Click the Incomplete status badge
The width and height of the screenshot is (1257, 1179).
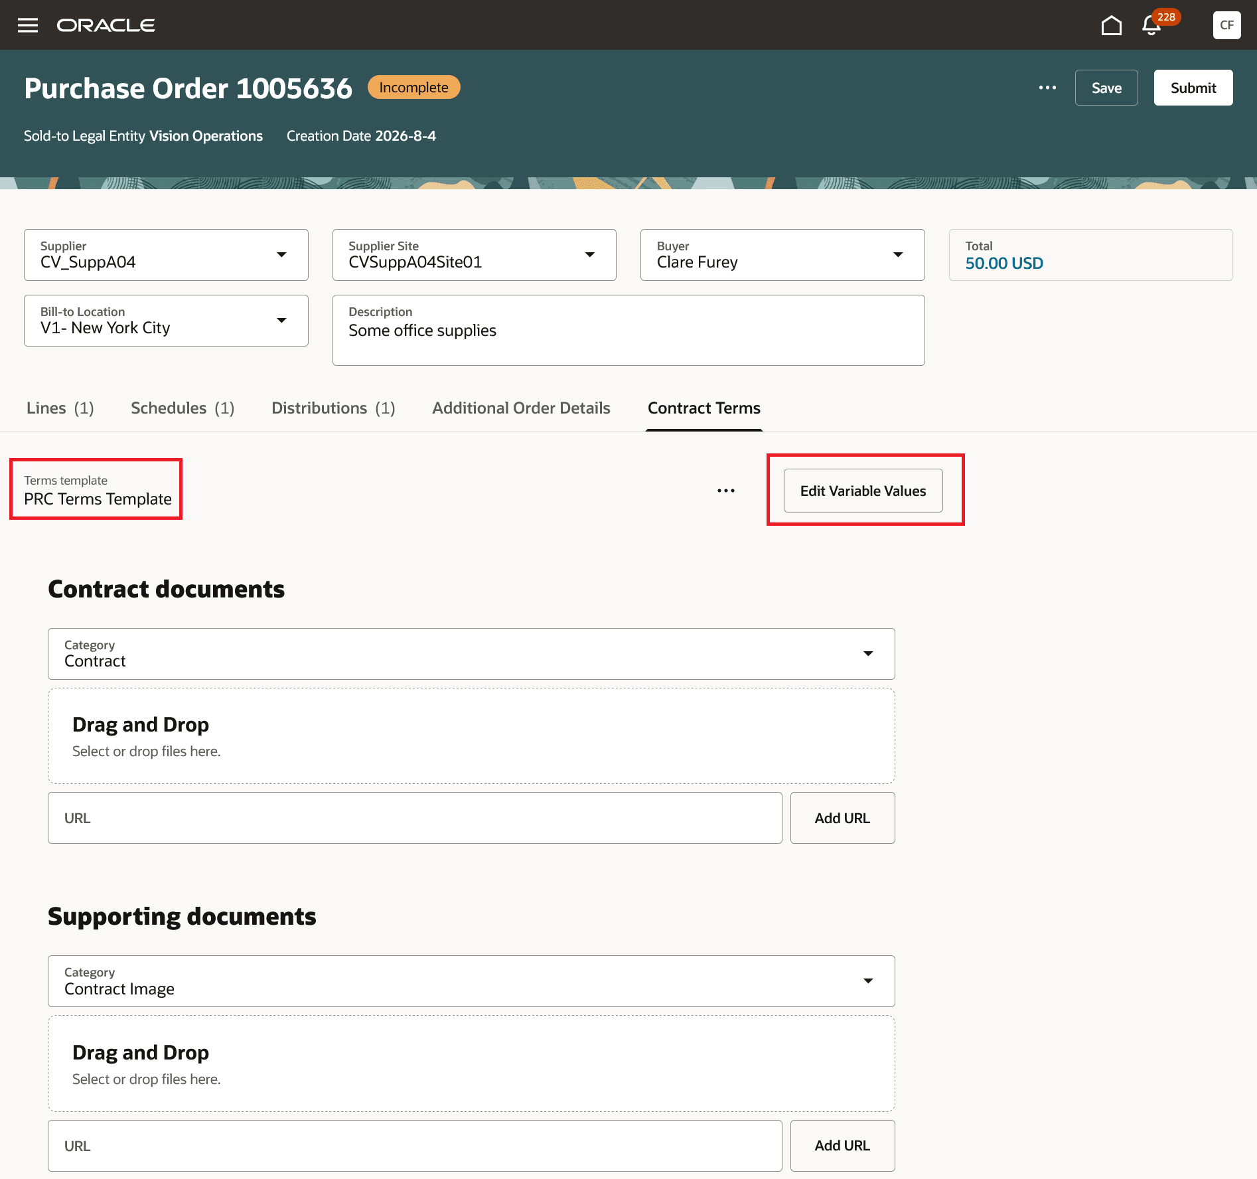coord(414,88)
